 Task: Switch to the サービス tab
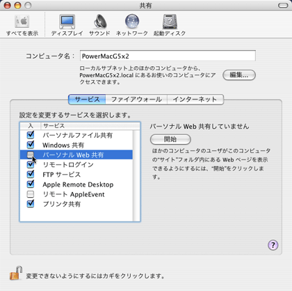[87, 100]
